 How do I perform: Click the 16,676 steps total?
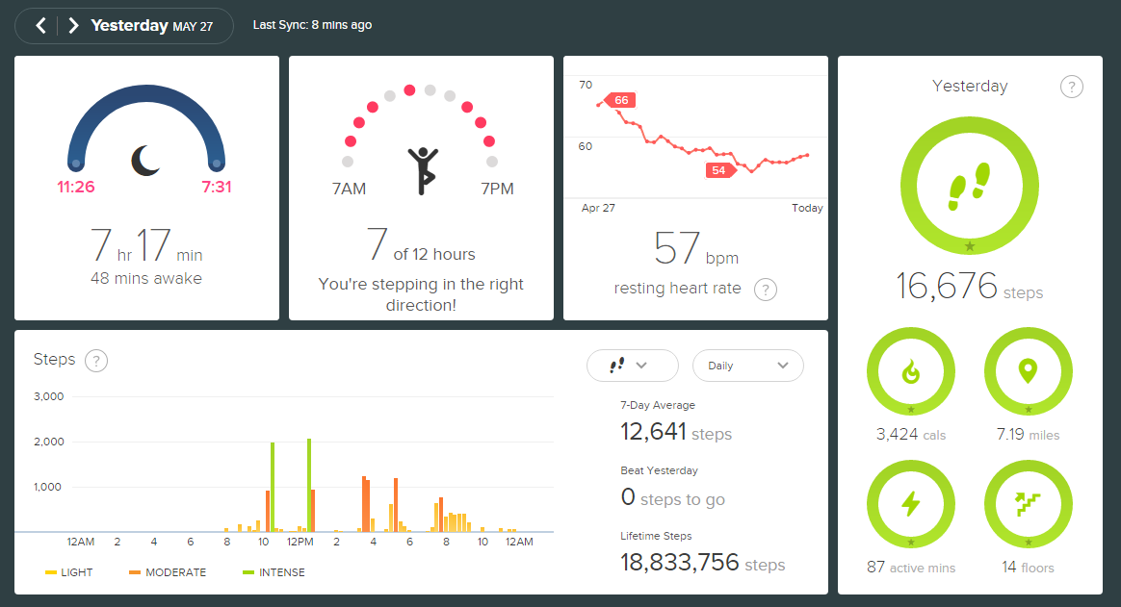[970, 287]
